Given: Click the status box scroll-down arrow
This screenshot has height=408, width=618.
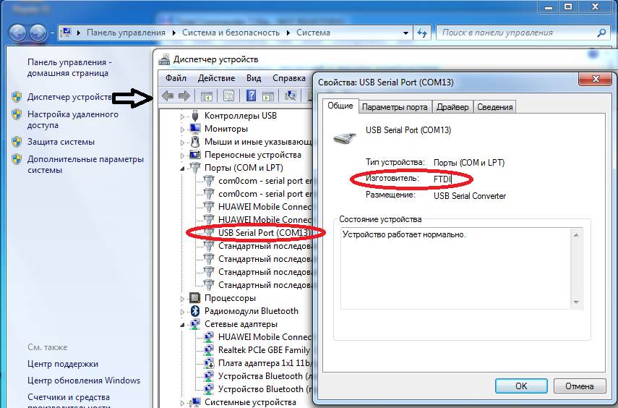Looking at the screenshot, I should click(576, 302).
